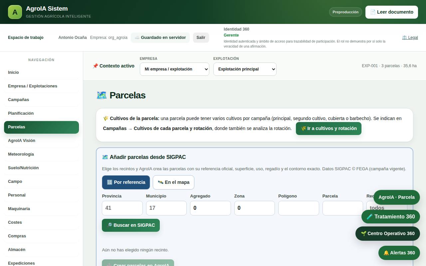Click the Identidad 360 label
Screen dimensions: 426x266
(x=236, y=29)
